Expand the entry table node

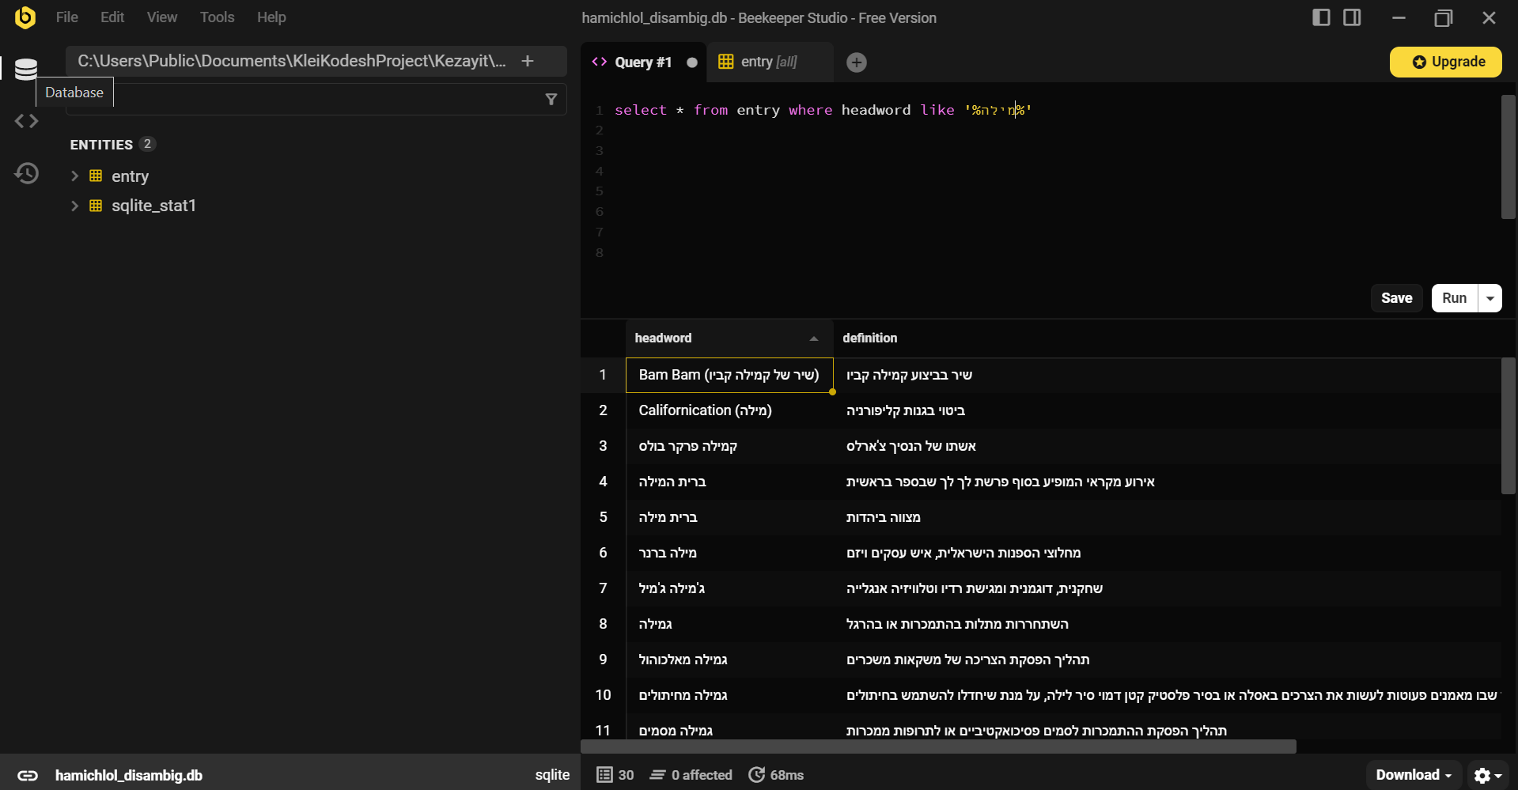[x=75, y=176]
